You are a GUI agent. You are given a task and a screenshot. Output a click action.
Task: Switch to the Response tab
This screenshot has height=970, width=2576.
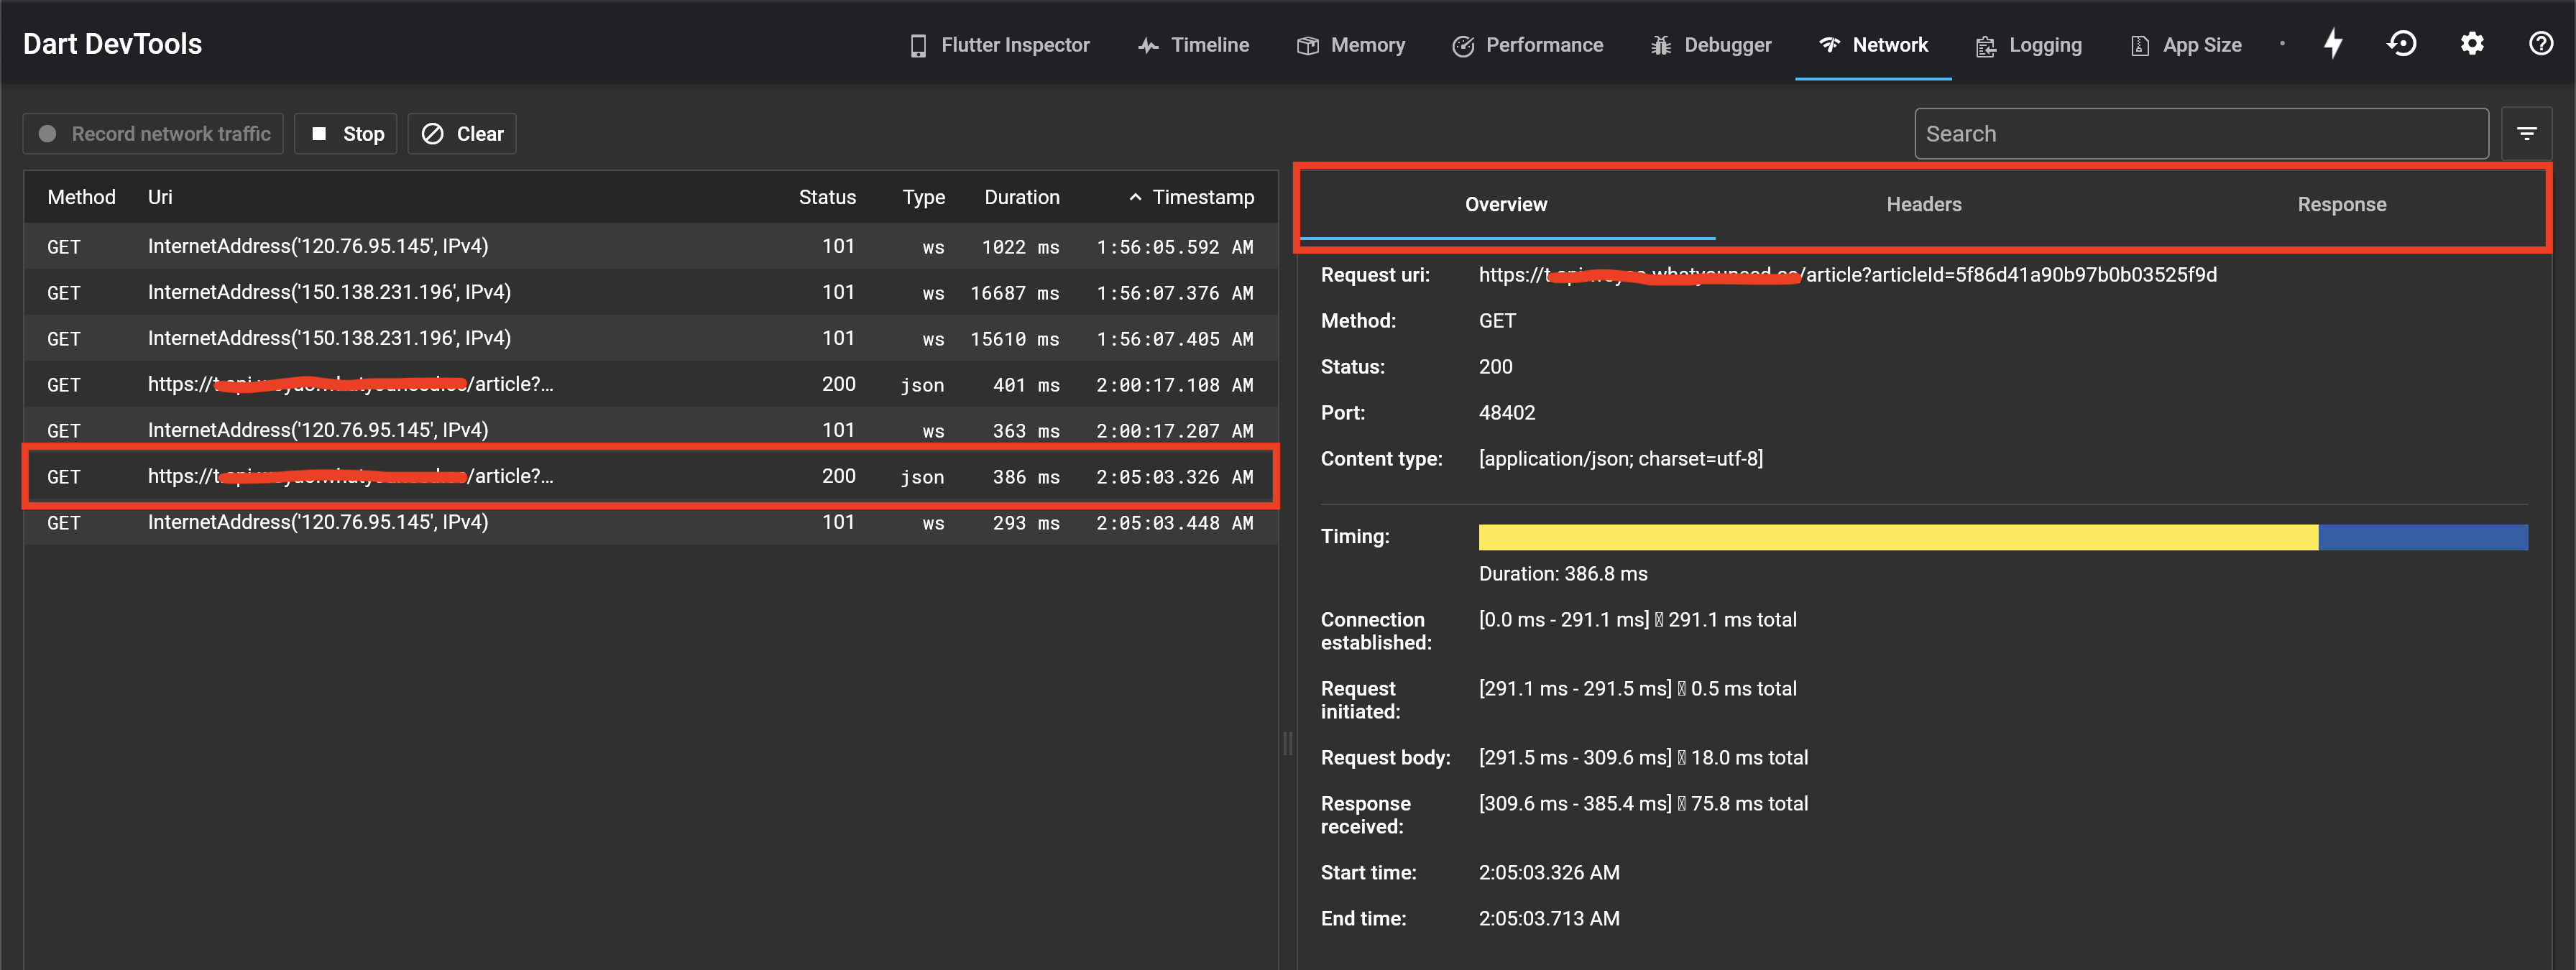[x=2341, y=204]
